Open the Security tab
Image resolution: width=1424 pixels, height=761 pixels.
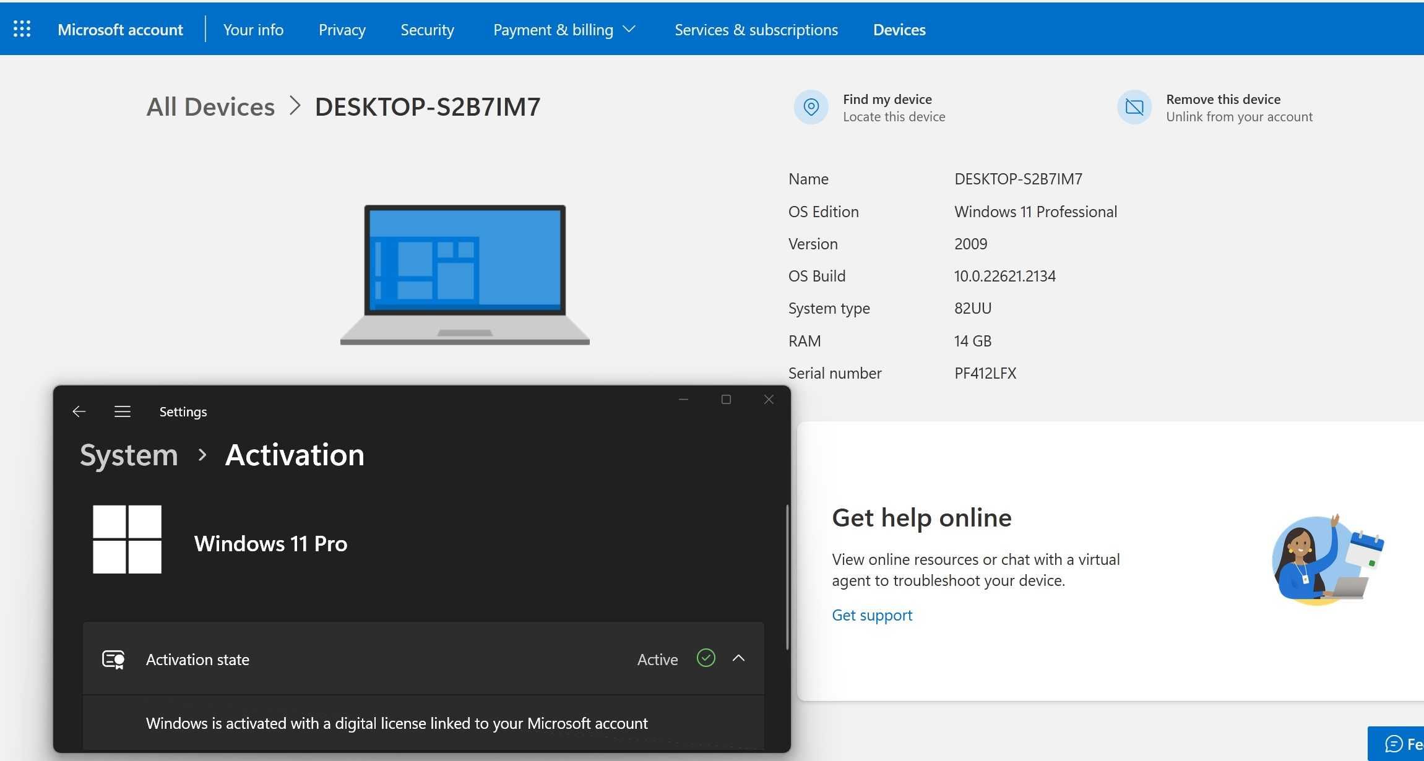click(427, 30)
